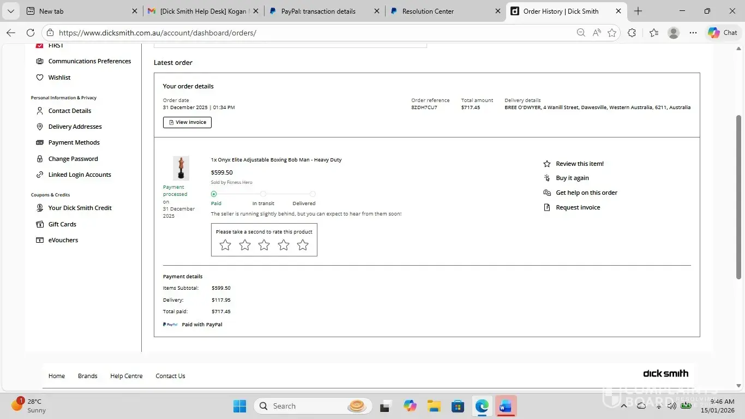This screenshot has width=745, height=419.
Task: Click the Gift Cards icon in sidebar
Action: point(40,224)
